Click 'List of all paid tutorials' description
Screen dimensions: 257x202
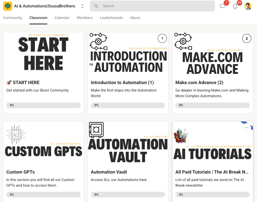pyautogui.click(x=210, y=183)
